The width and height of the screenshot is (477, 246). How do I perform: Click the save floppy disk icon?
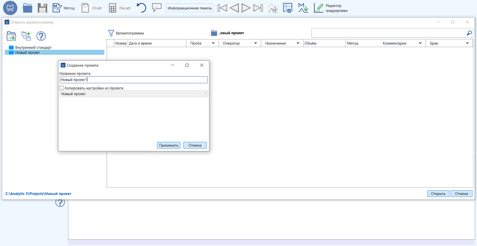[42, 8]
